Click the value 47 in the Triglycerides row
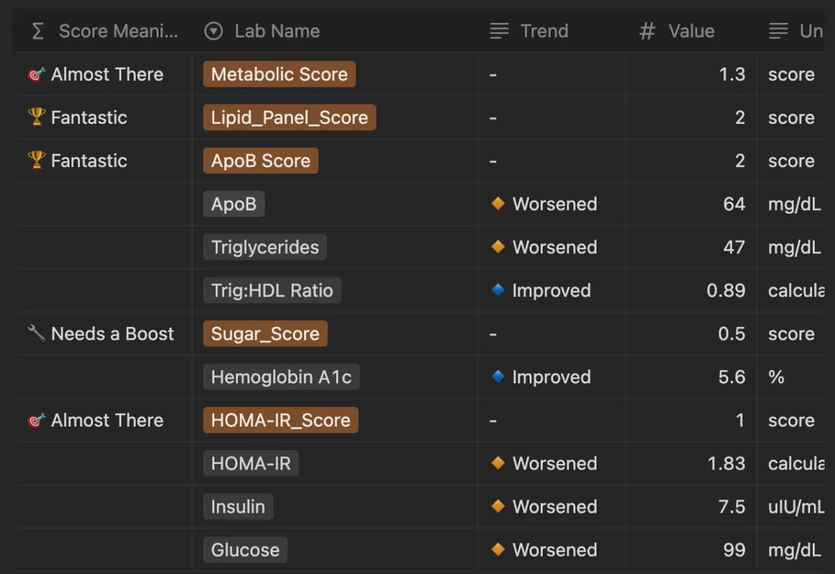The height and width of the screenshot is (574, 835). (734, 247)
